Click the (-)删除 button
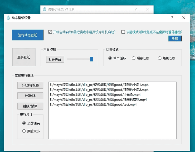The height and width of the screenshot is (152, 195). [x=30, y=96]
